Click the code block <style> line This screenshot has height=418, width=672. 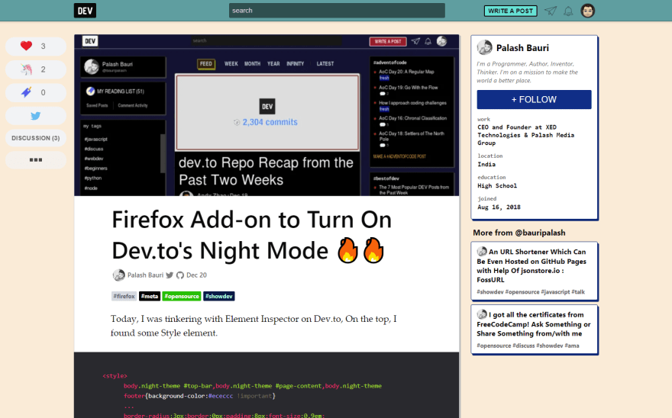point(115,375)
